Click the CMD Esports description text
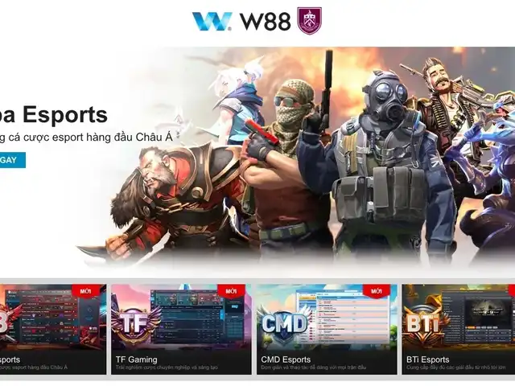 coord(313,368)
